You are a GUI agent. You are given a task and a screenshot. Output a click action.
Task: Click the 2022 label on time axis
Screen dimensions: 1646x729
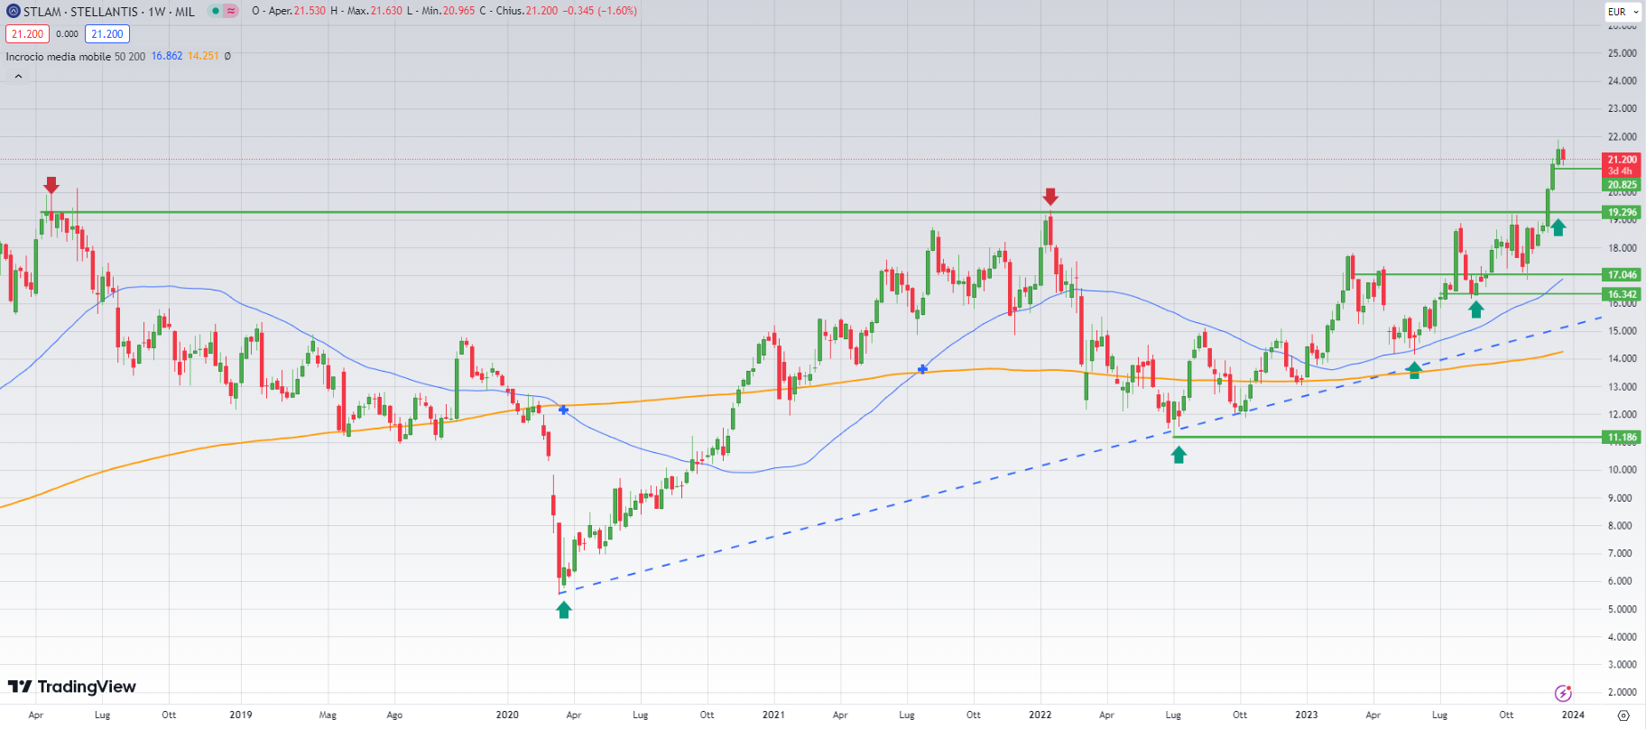pyautogui.click(x=1040, y=715)
